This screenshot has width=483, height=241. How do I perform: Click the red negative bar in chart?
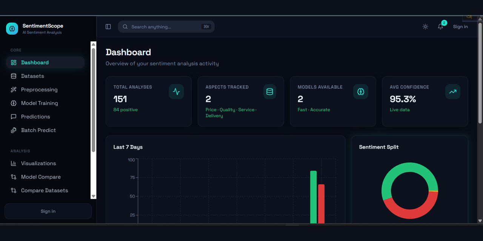[x=321, y=204]
